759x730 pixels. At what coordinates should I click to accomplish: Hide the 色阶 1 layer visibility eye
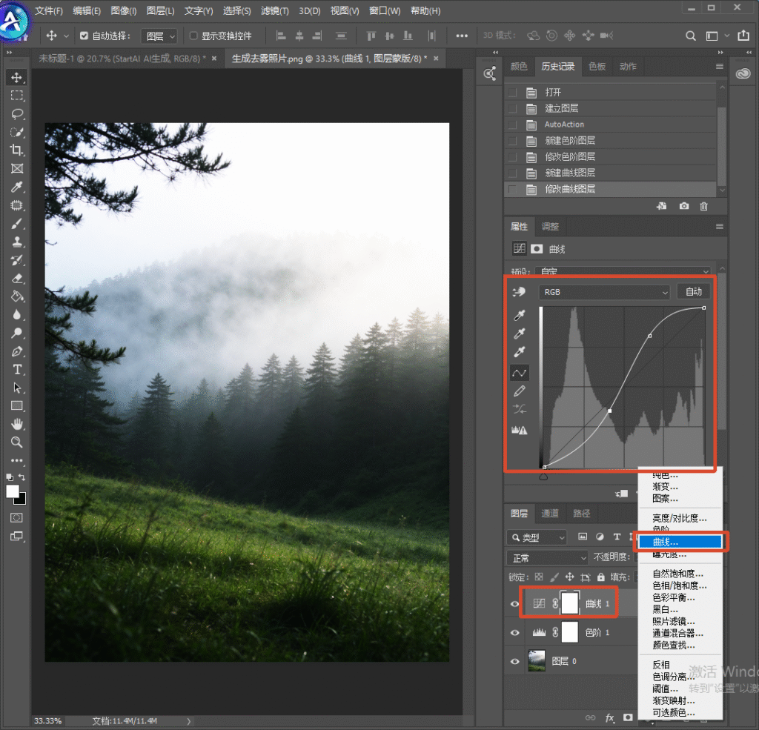[x=514, y=633]
